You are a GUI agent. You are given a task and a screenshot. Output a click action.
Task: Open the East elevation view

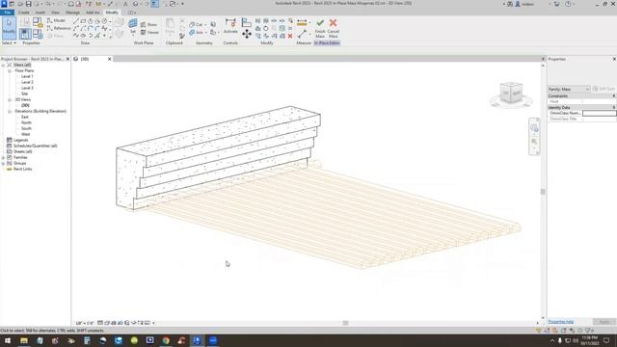(25, 118)
